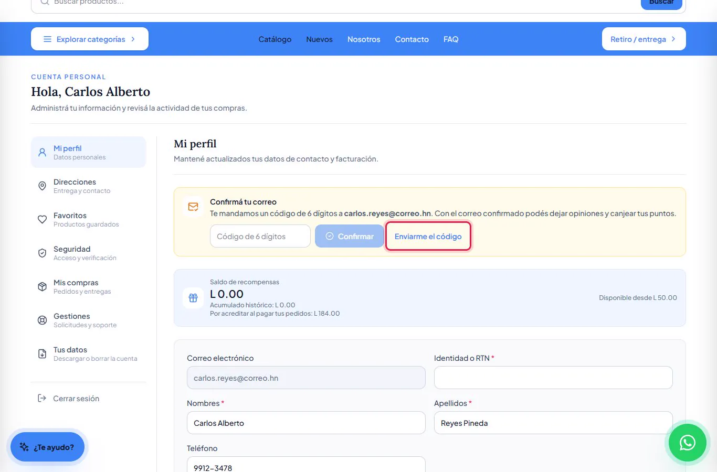Click Enviarme el código
This screenshot has height=472, width=717.
(x=428, y=237)
